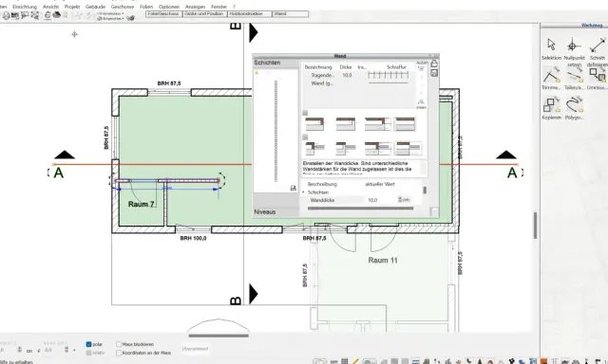Screen dimensions: 608x364
Task: Activate the Schnitt definieren tool
Action: pyautogui.click(x=598, y=45)
